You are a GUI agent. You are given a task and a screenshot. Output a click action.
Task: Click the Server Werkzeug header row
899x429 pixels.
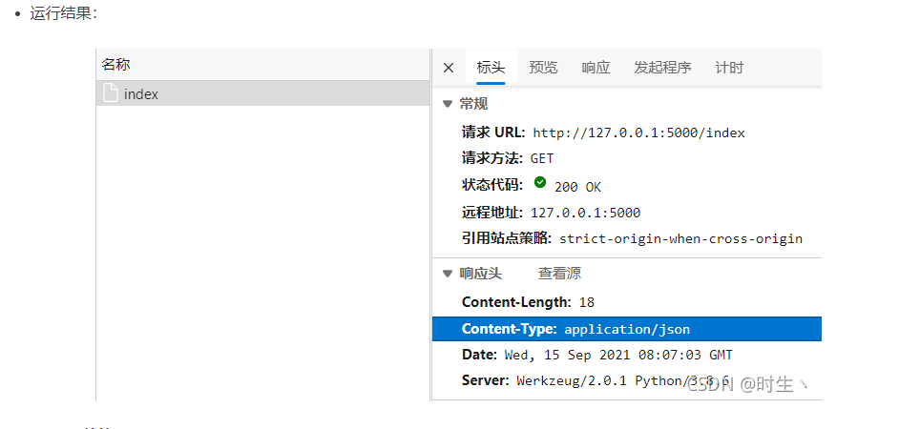[x=627, y=380]
